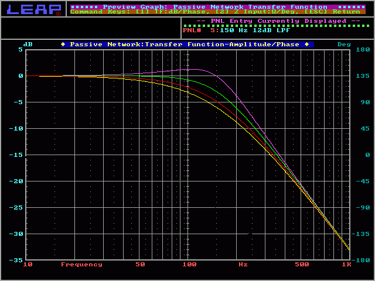Click the left diamond in graph title
Image resolution: width=375 pixels, height=281 pixels.
pyautogui.click(x=63, y=44)
